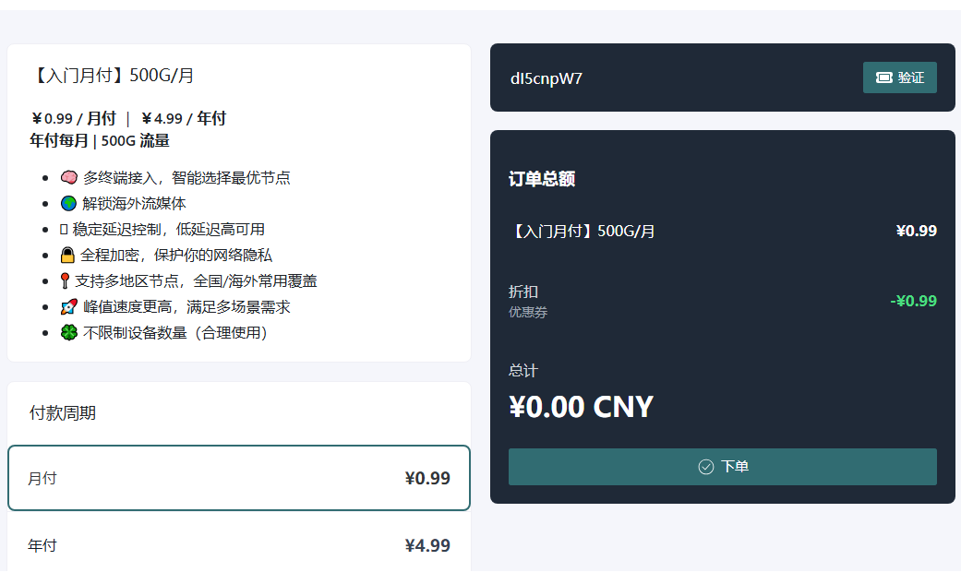Image resolution: width=961 pixels, height=572 pixels.
Task: Submit the order with the 下单 button
Action: [722, 467]
